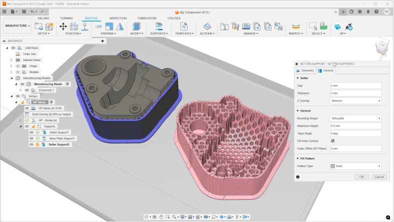The height and width of the screenshot is (222, 394).
Task: Click the Gap value field
Action: click(x=355, y=85)
